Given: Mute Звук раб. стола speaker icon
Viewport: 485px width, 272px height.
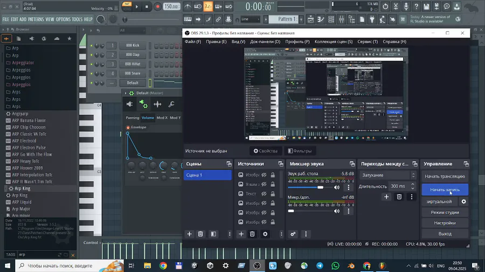Looking at the screenshot, I should [x=336, y=188].
